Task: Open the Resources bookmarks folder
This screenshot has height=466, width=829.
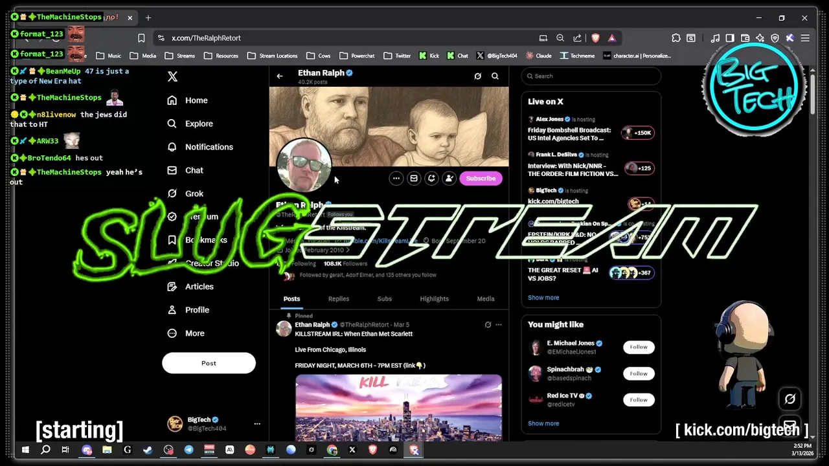Action: pos(220,56)
